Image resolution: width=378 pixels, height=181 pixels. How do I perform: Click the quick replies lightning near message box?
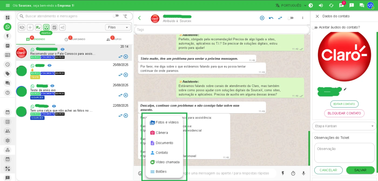tap(283, 173)
